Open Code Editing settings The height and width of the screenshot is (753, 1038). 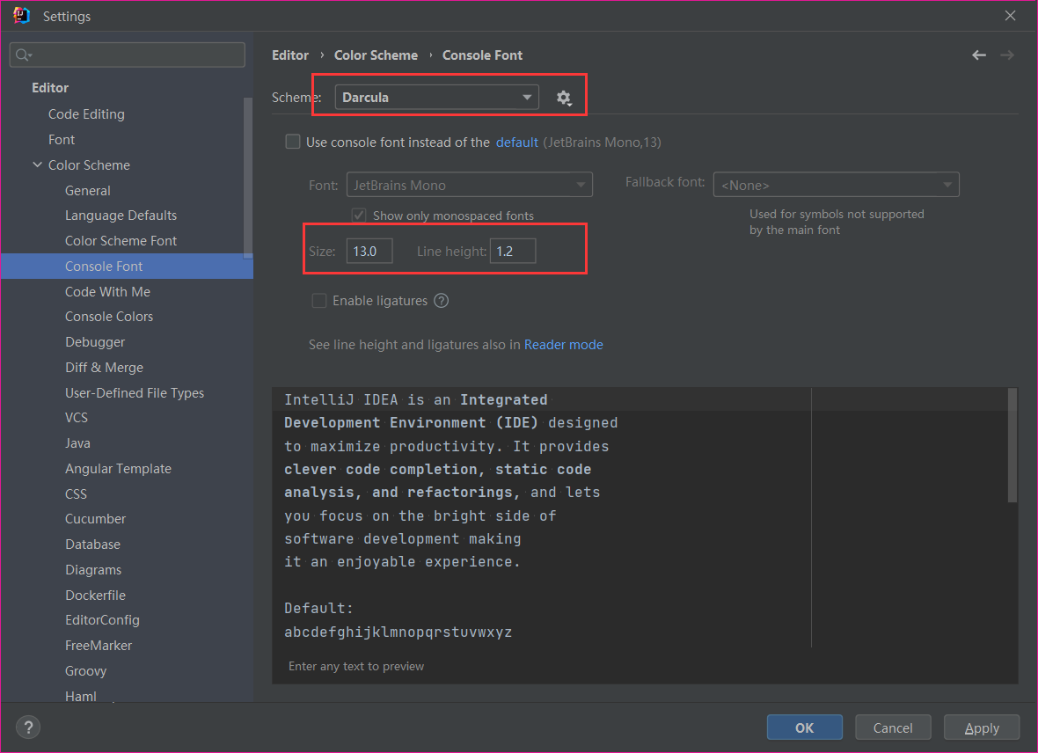click(86, 113)
